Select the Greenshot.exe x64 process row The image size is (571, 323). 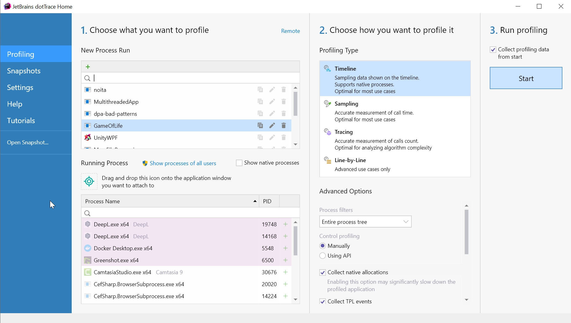pos(186,260)
